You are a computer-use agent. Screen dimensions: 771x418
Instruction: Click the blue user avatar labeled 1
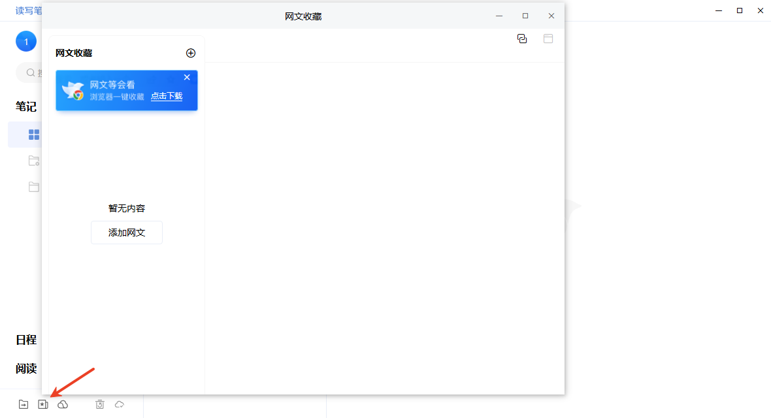[x=26, y=41]
